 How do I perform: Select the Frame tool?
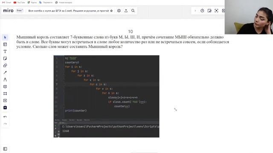click(5, 93)
